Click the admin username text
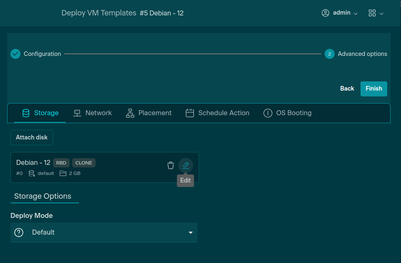The height and width of the screenshot is (263, 401). [342, 13]
